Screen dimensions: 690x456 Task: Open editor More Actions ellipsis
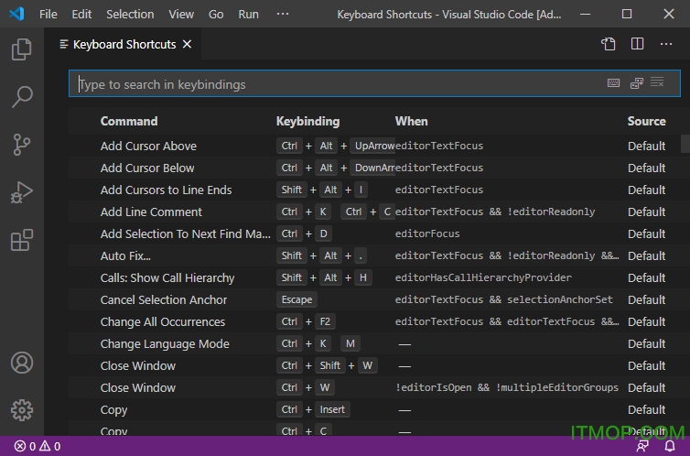(x=666, y=44)
